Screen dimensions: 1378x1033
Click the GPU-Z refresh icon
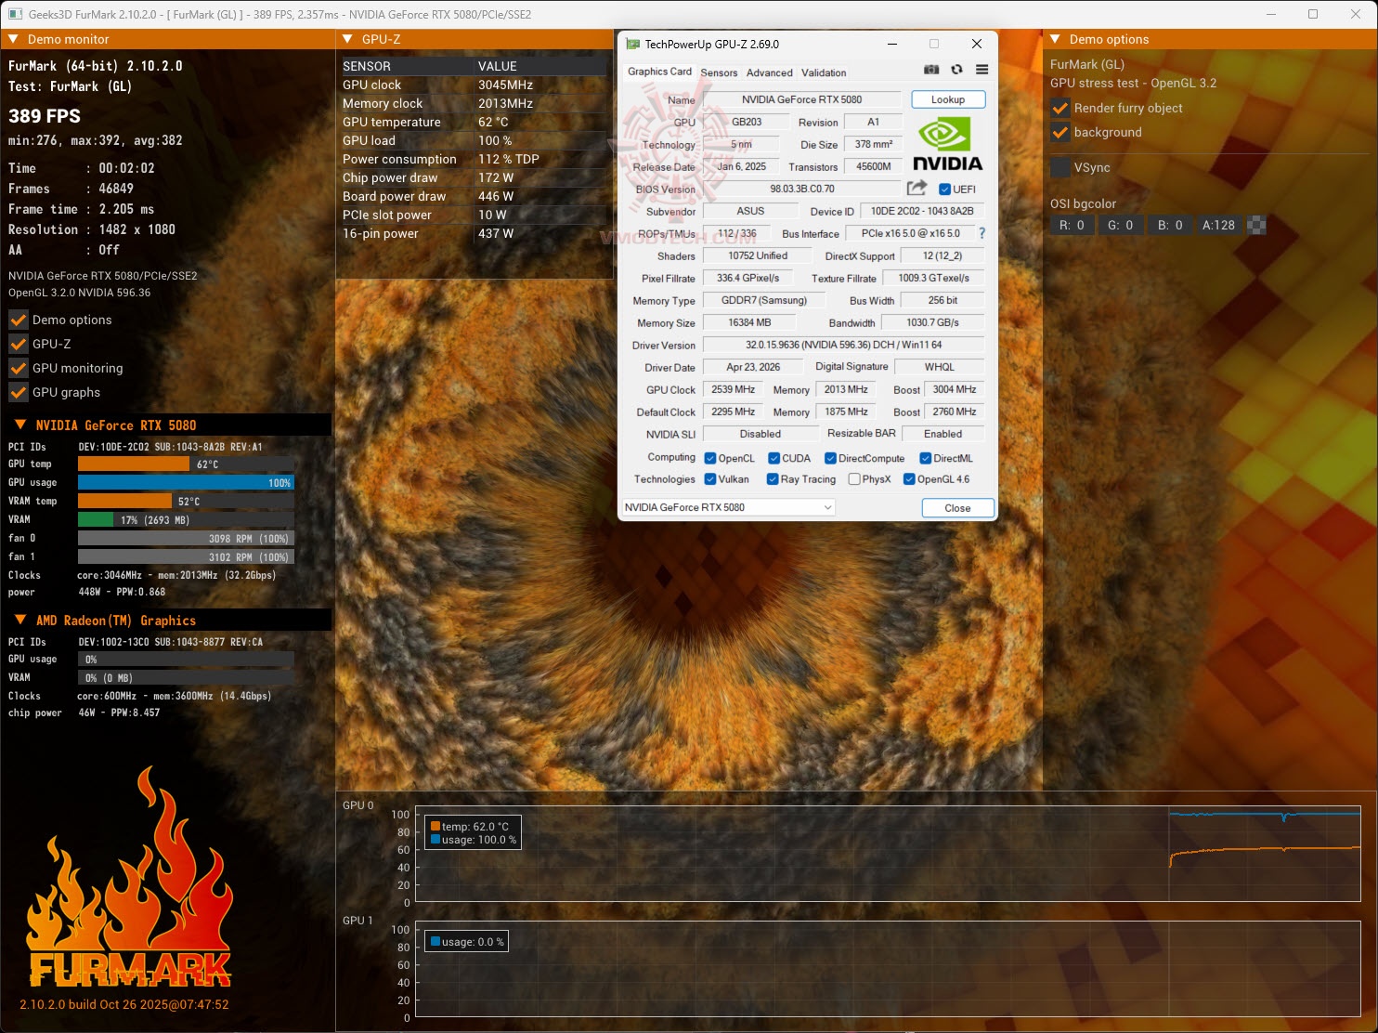(956, 71)
